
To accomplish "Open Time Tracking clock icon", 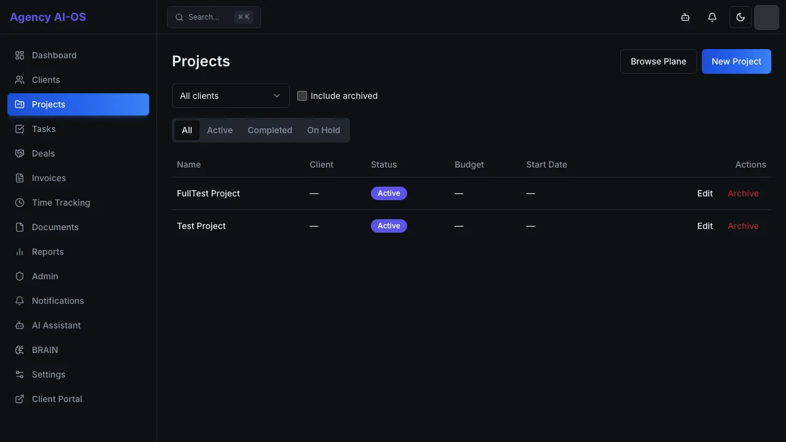I will [x=20, y=203].
